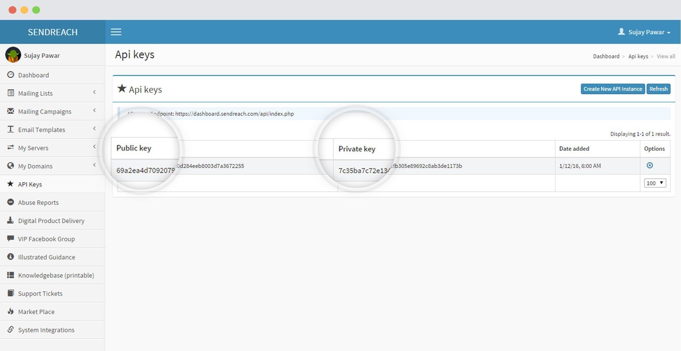
Task: Open the Sujay Pawar user dropdown menu
Action: [x=644, y=32]
